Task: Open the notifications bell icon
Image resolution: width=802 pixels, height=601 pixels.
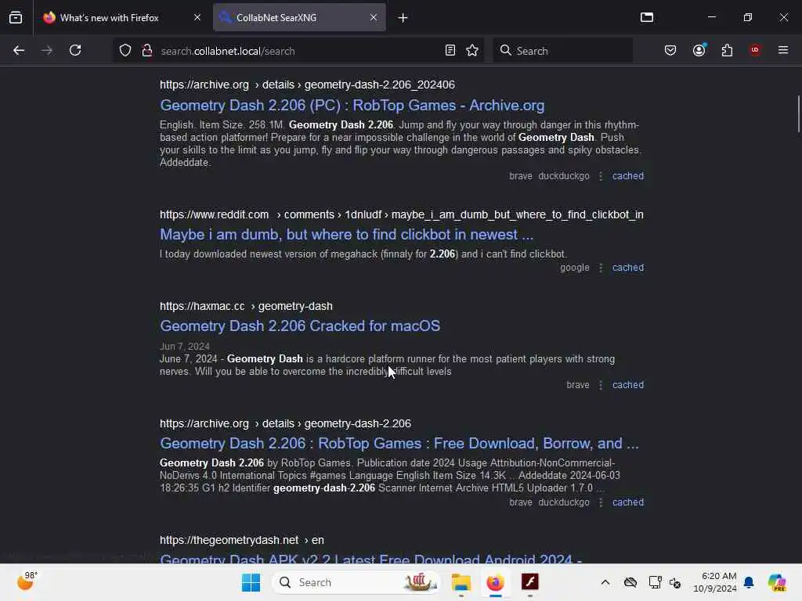Action: coord(749,582)
